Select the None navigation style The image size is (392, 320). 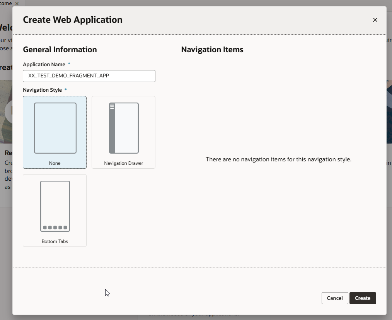click(x=55, y=132)
